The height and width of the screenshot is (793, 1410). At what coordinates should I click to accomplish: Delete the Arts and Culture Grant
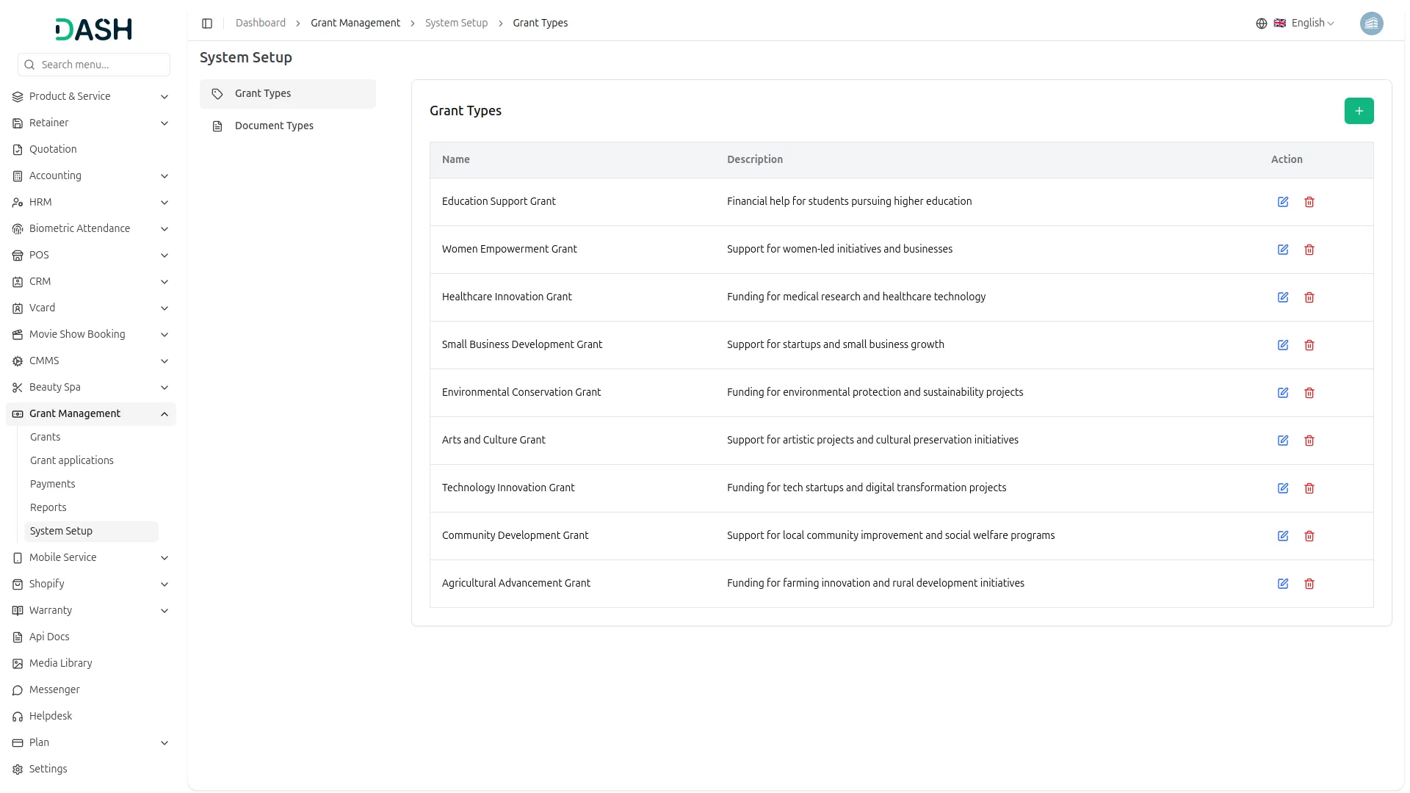click(x=1309, y=441)
